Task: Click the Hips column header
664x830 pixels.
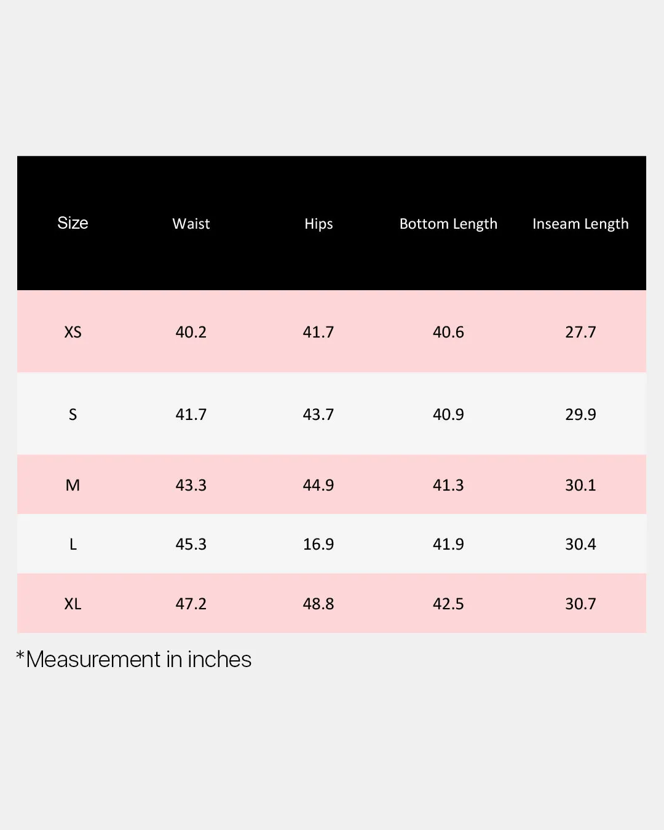Action: [318, 224]
